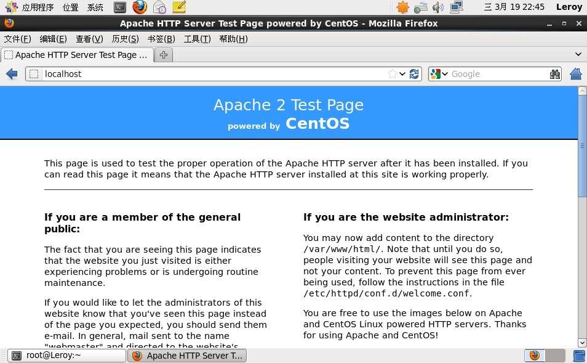Click the orange update notification icon
This screenshot has height=363, width=587.
pyautogui.click(x=403, y=7)
